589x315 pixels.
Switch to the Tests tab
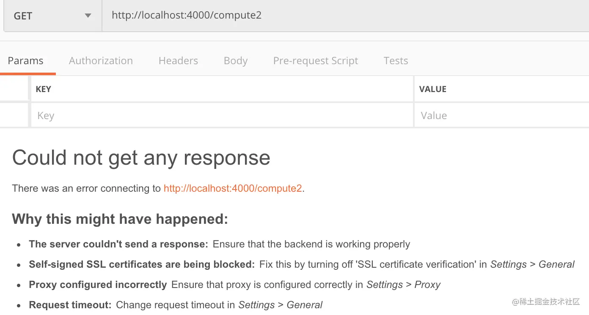(396, 61)
